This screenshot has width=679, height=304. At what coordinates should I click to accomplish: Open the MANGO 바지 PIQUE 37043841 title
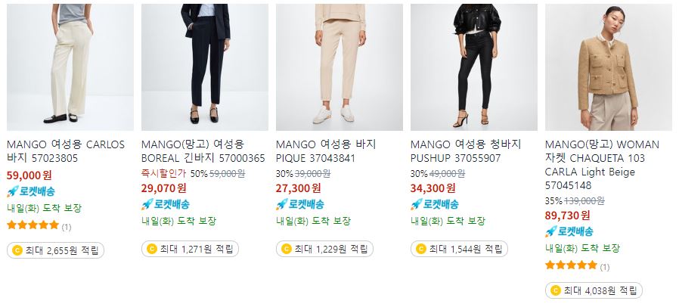pyautogui.click(x=326, y=151)
